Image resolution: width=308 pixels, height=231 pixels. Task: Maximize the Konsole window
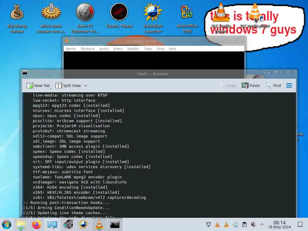[x=276, y=72]
